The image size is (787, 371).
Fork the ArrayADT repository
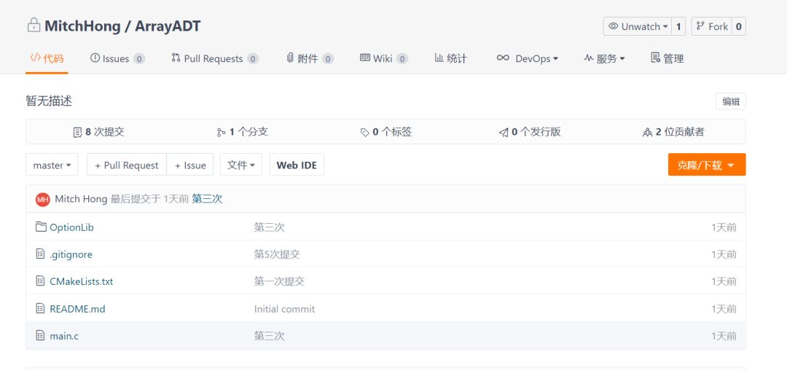click(712, 26)
